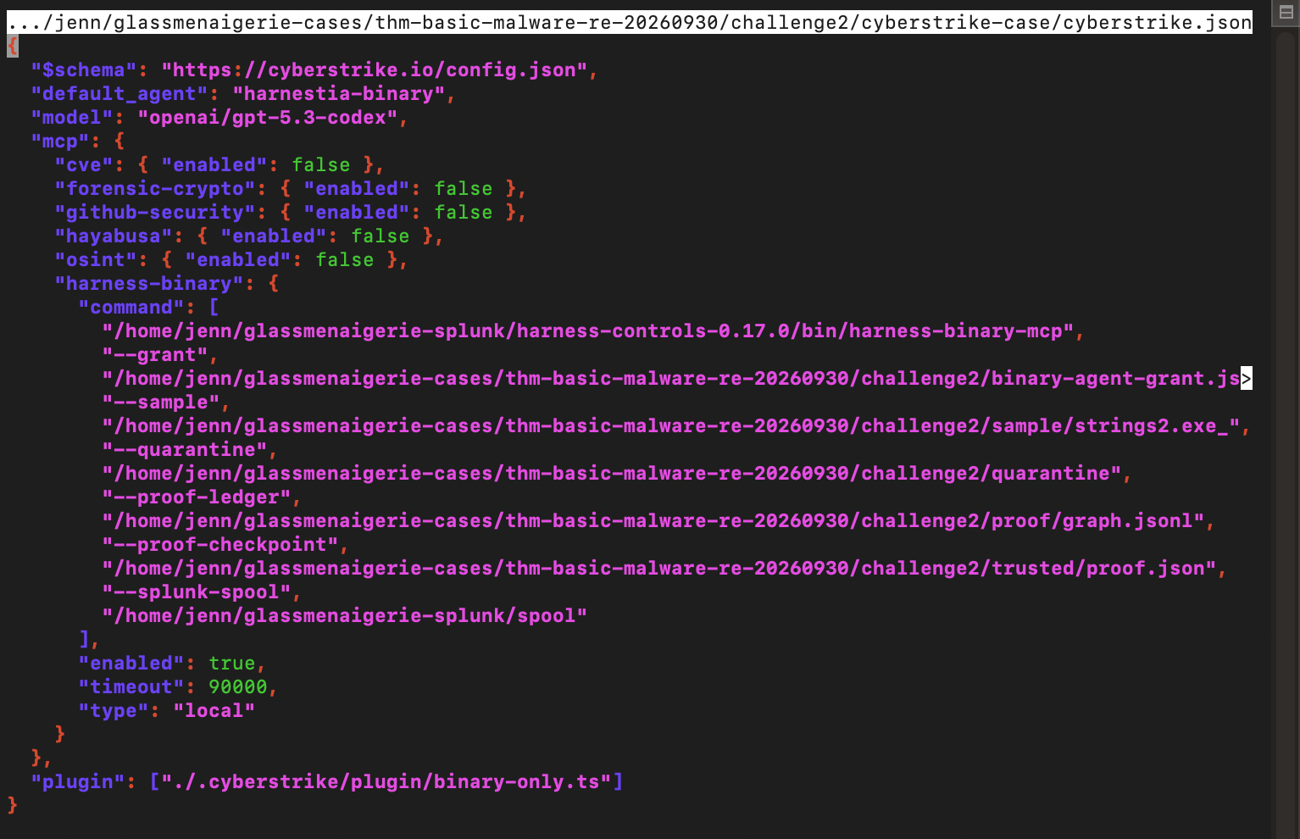Click the glassmenaigerie-splunk/spool path string
Viewport: 1300px width, 839px height.
[345, 615]
